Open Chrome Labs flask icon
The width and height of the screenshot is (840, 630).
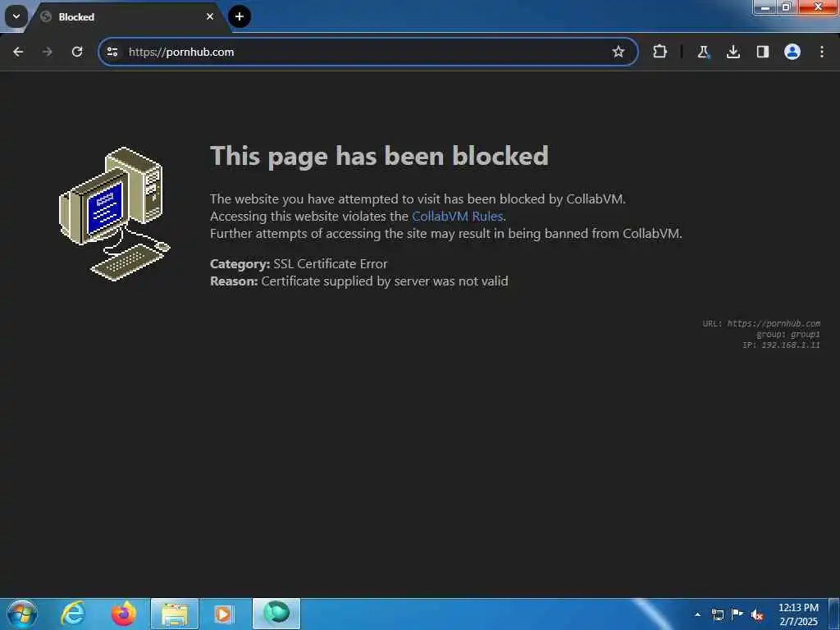(703, 52)
